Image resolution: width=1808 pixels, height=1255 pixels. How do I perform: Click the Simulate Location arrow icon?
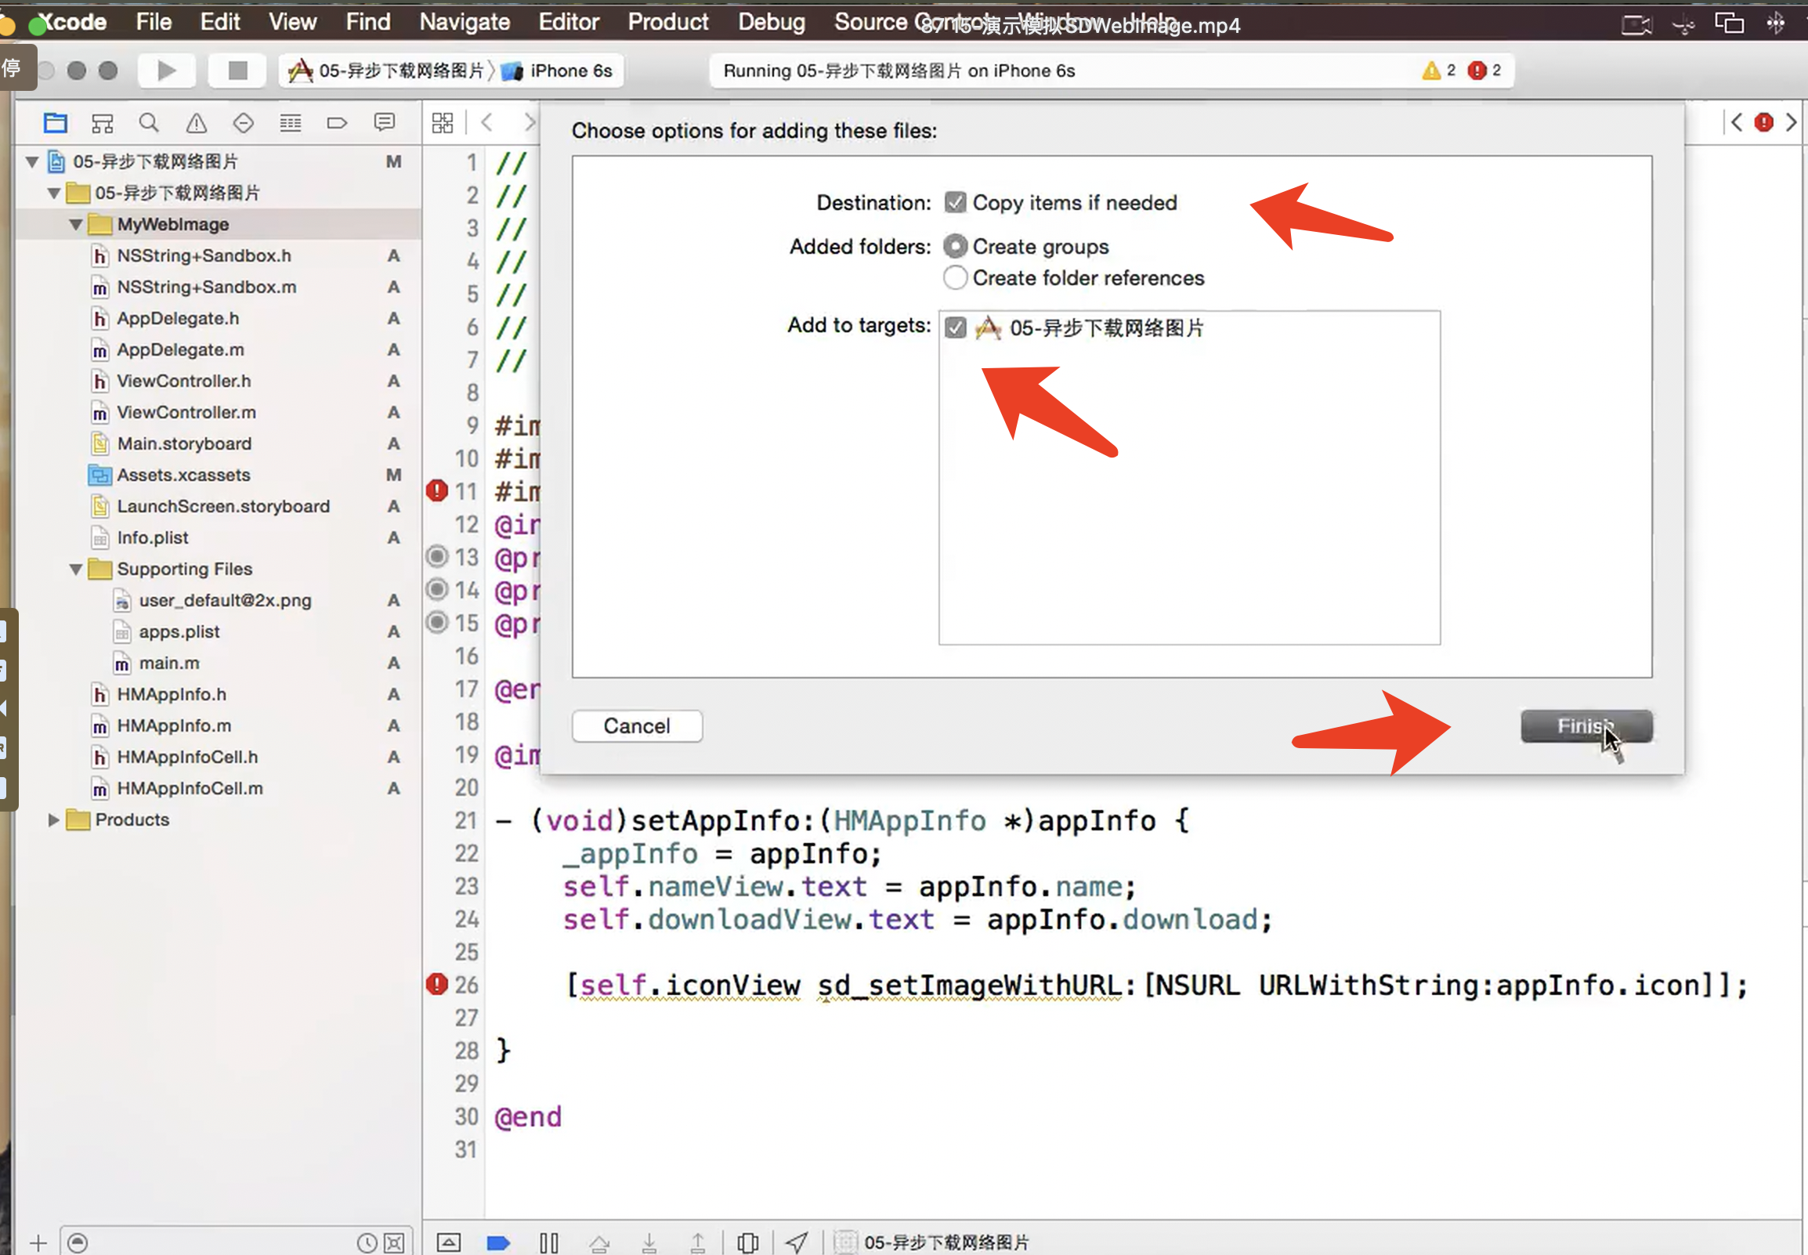[797, 1242]
